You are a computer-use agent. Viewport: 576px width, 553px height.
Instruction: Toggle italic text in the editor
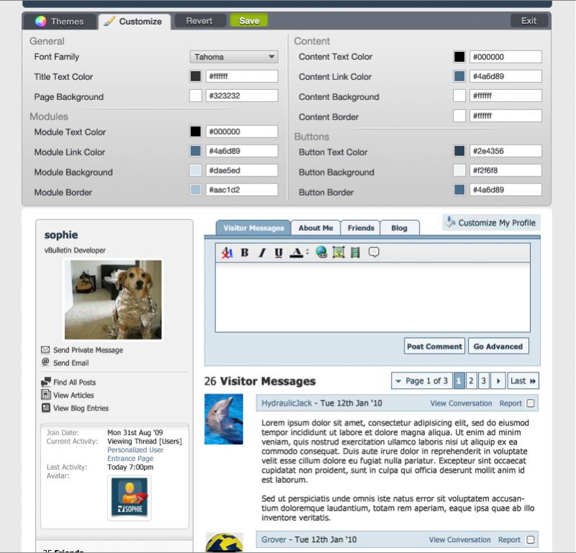click(262, 252)
